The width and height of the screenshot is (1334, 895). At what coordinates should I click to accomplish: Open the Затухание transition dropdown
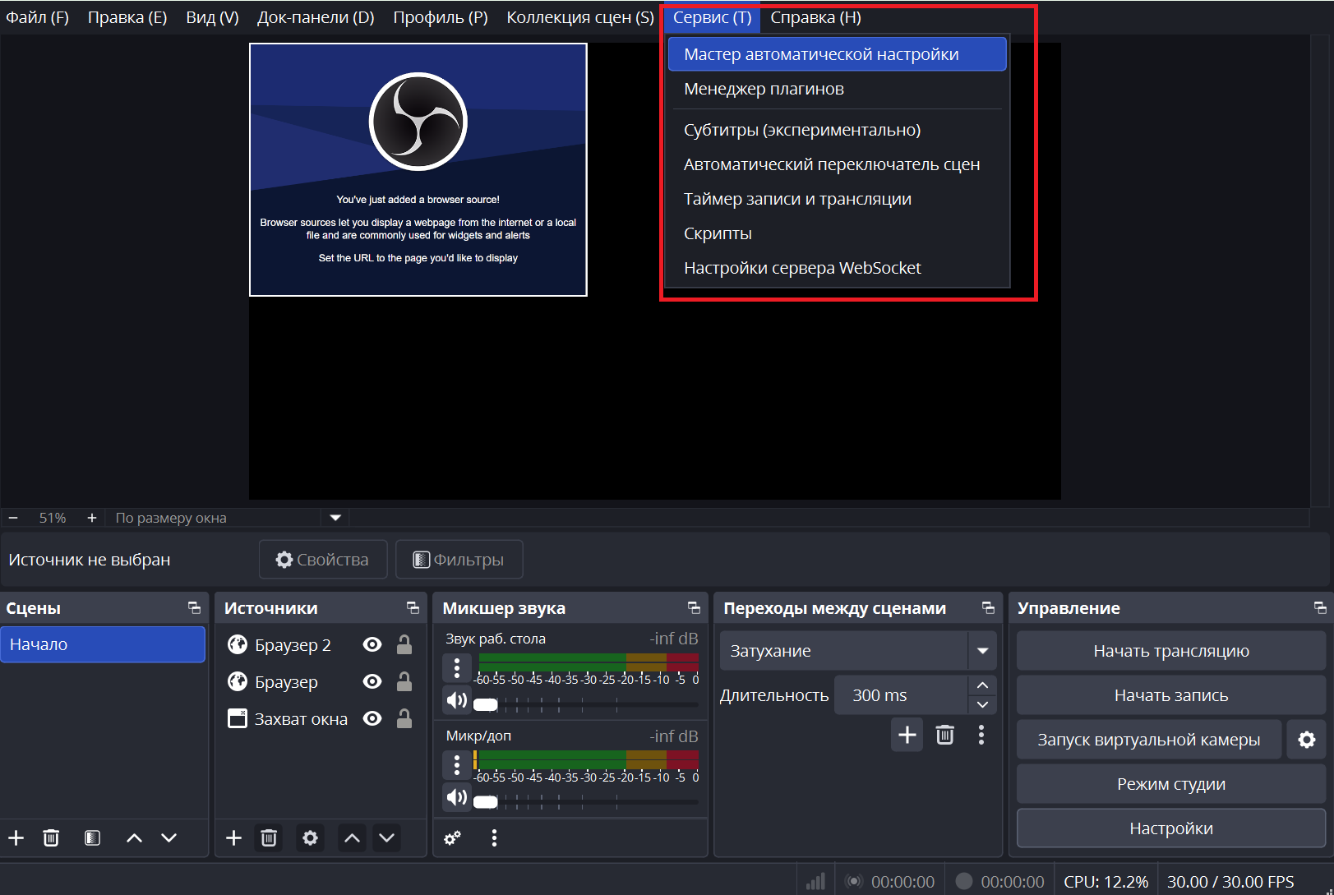tap(982, 651)
